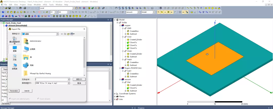
Task: Open the Modeler menu
Action: tap(37, 5)
